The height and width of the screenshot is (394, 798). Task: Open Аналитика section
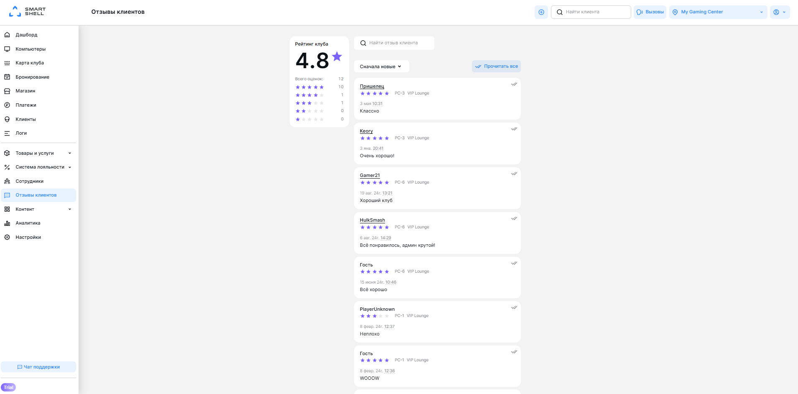38,223
